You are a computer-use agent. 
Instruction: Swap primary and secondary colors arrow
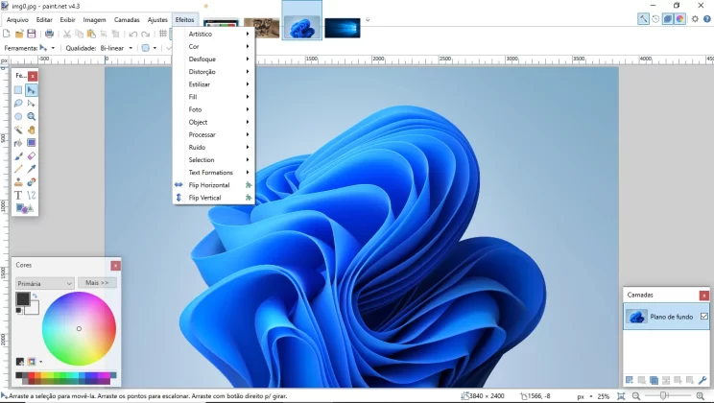(x=35, y=296)
